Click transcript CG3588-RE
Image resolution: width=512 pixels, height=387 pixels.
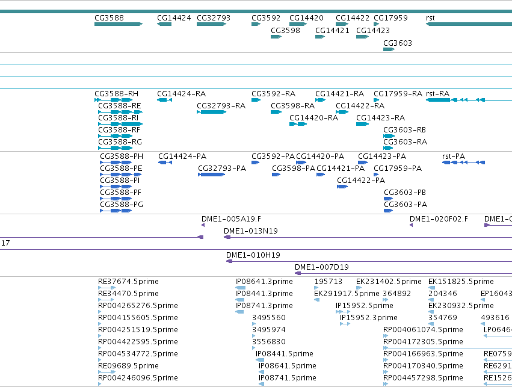(x=120, y=112)
